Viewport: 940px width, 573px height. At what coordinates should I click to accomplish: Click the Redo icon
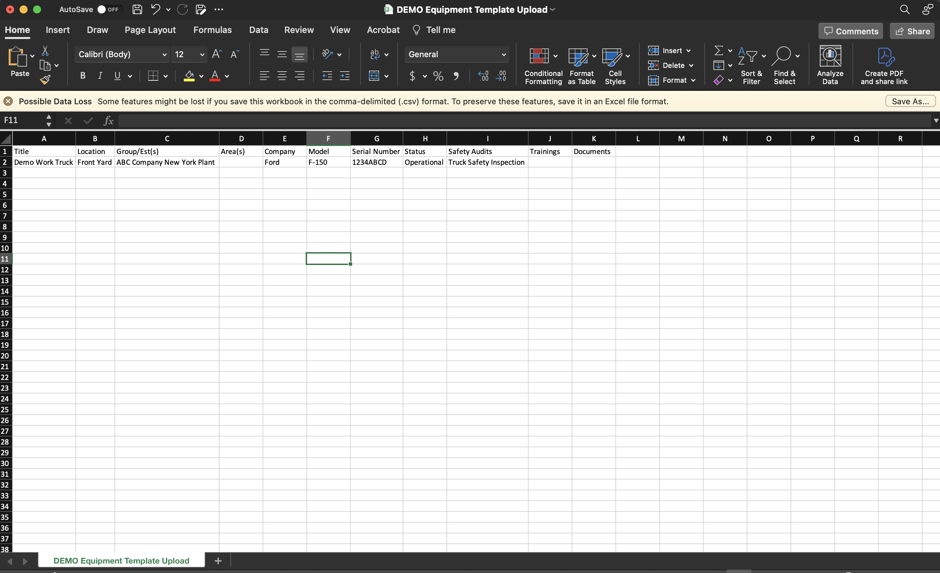[183, 9]
